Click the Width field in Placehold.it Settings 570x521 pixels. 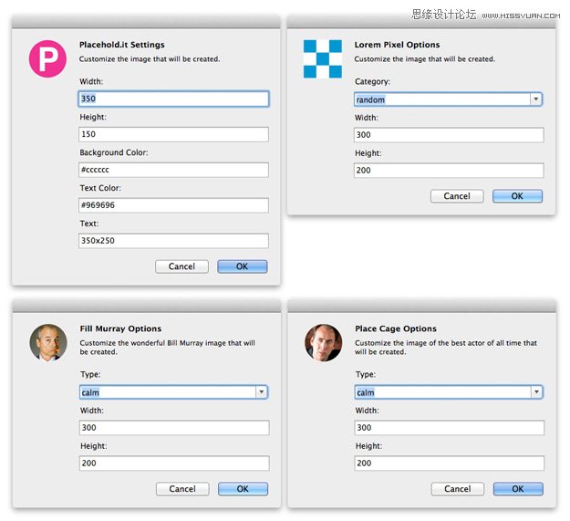(173, 99)
